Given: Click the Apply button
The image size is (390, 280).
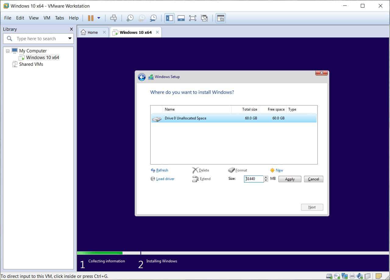Looking at the screenshot, I should [290, 179].
